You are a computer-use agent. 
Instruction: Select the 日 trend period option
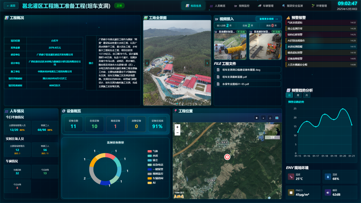pyautogui.click(x=289, y=95)
